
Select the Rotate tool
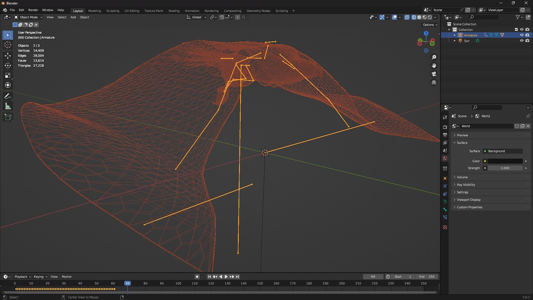click(x=7, y=65)
